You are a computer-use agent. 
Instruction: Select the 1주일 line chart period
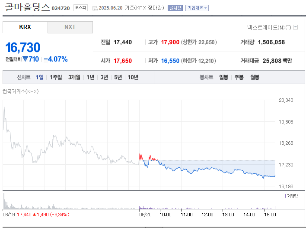coord(56,77)
